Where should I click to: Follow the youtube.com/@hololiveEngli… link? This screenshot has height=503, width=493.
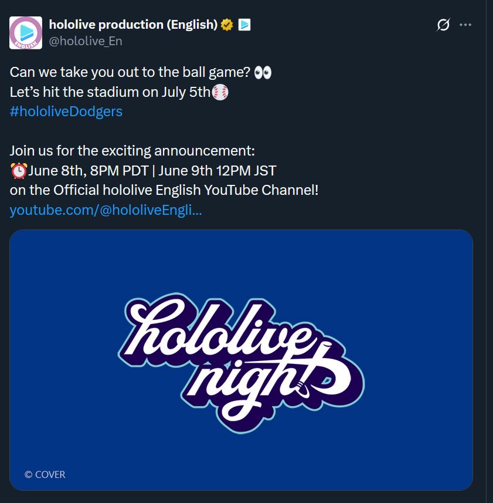(106, 210)
